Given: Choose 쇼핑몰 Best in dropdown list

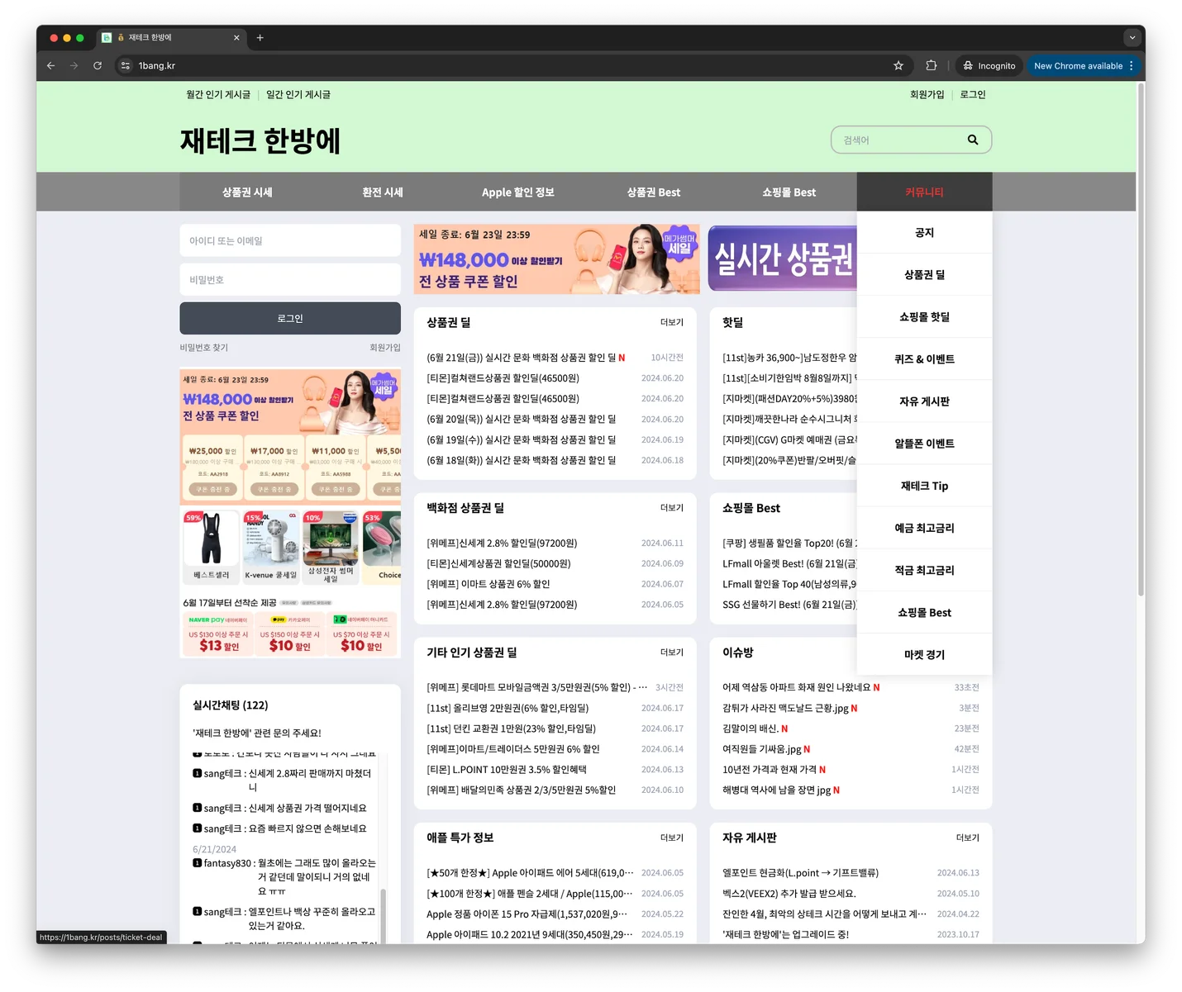Looking at the screenshot, I should click(x=924, y=612).
